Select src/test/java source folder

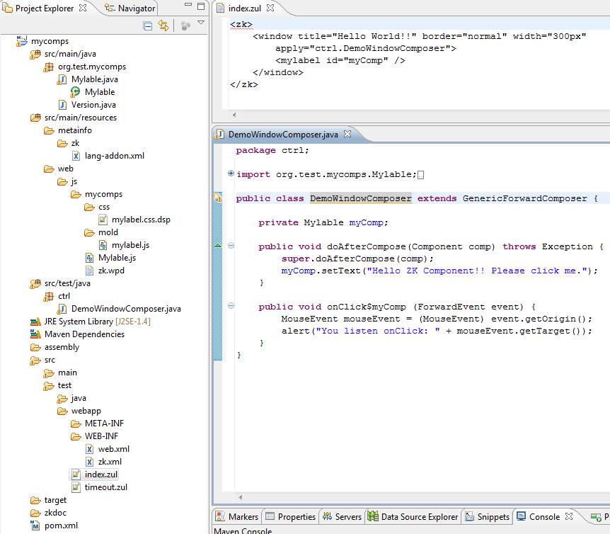click(x=67, y=283)
